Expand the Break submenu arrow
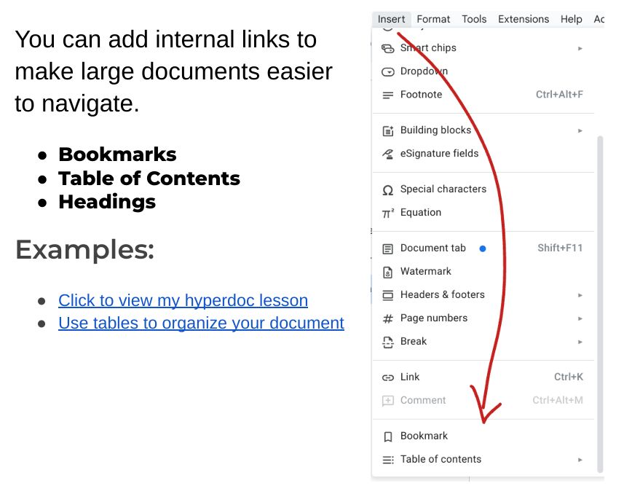 580,342
